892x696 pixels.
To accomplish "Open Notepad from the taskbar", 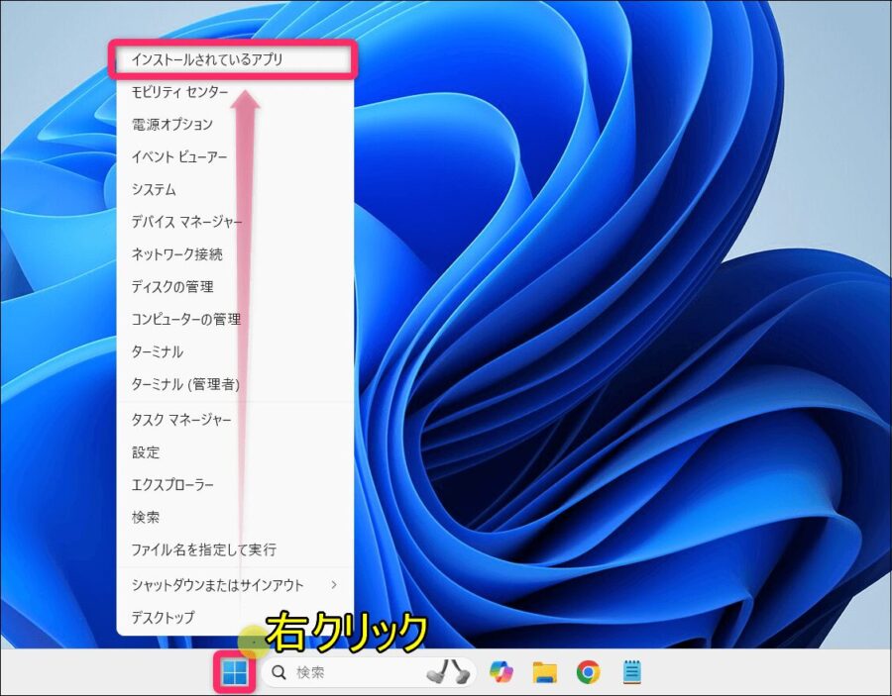I will tap(634, 672).
